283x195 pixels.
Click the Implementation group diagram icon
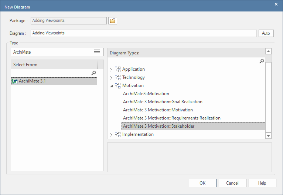click(x=118, y=134)
